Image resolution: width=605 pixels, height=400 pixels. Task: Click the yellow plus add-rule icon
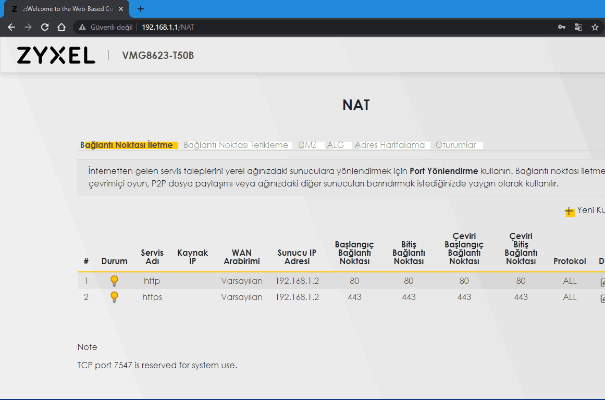coord(570,211)
